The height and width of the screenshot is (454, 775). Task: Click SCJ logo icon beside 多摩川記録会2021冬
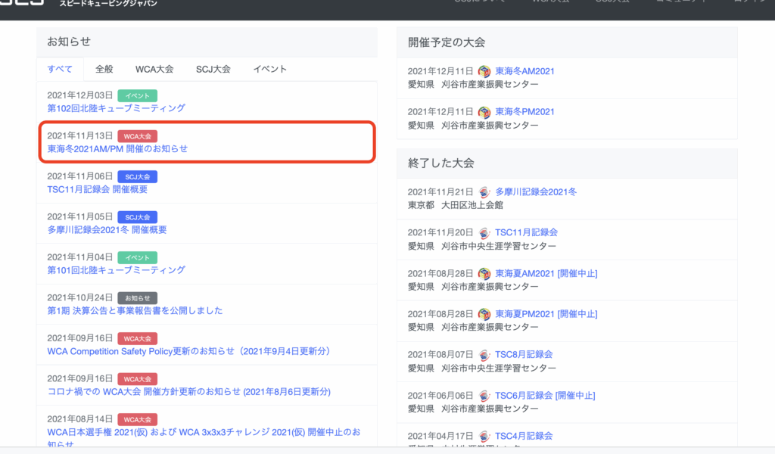[x=484, y=192]
